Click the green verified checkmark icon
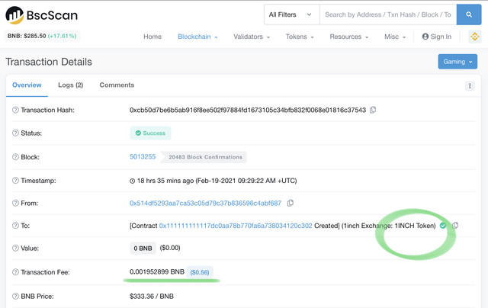488x308 pixels. tap(443, 226)
